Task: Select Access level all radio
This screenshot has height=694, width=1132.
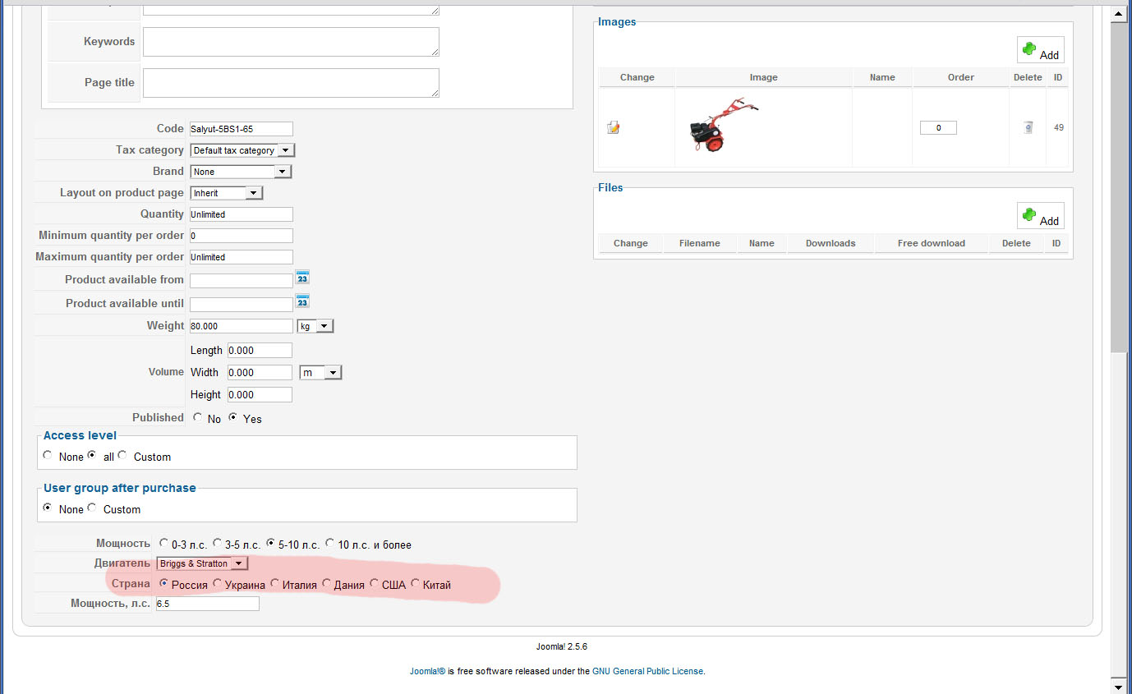Action: pyautogui.click(x=92, y=455)
